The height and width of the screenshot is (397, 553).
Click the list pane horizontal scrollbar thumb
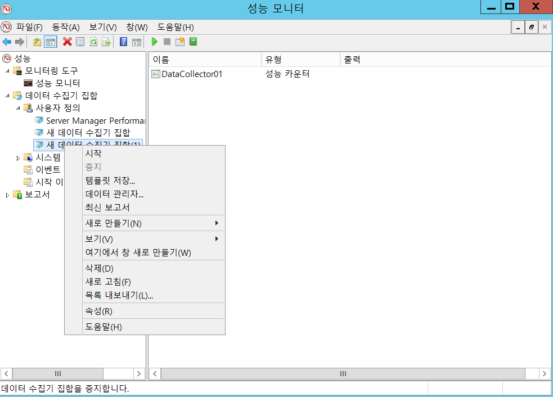343,374
